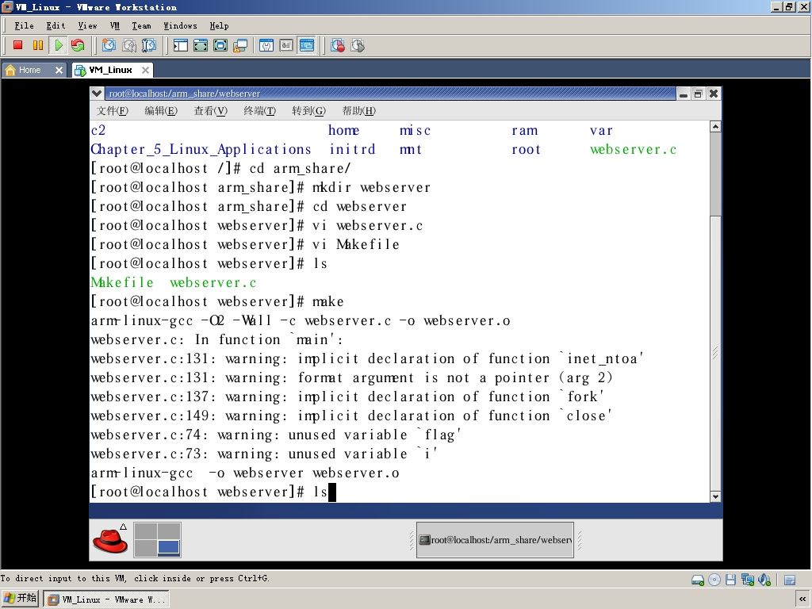Click the workspace switcher in the GNOME panel
812x609 pixels.
(x=158, y=539)
